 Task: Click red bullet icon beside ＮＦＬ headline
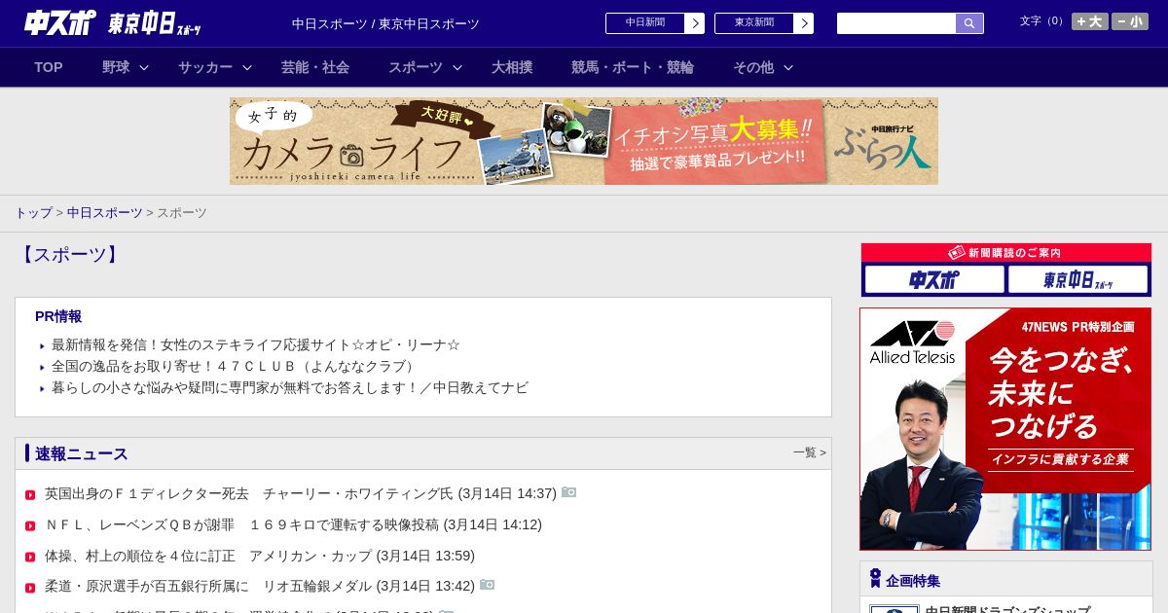point(30,526)
